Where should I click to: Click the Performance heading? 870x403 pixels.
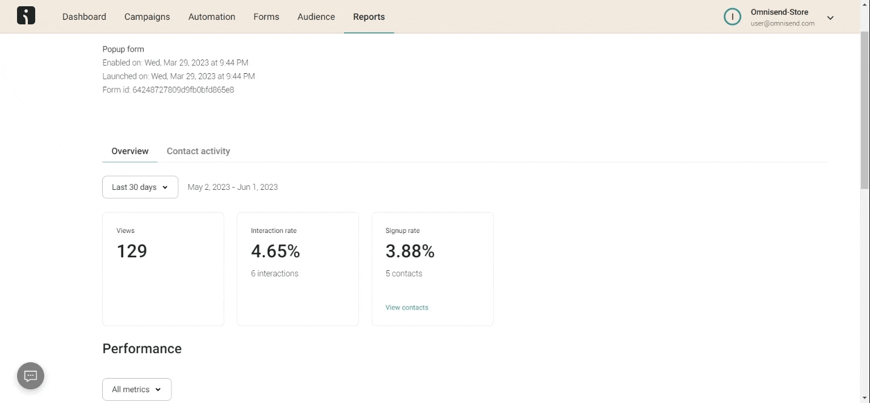(x=142, y=349)
